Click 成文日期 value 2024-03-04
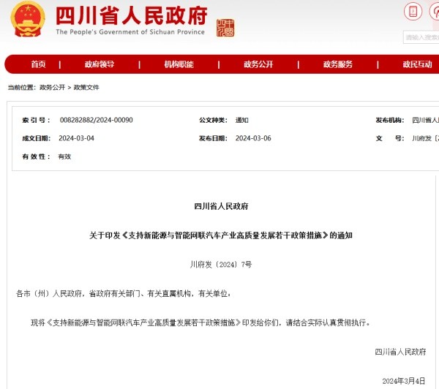The width and height of the screenshot is (439, 389). click(76, 138)
